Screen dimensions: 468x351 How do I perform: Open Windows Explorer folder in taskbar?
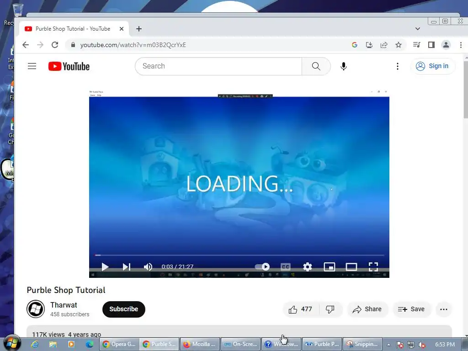53,344
